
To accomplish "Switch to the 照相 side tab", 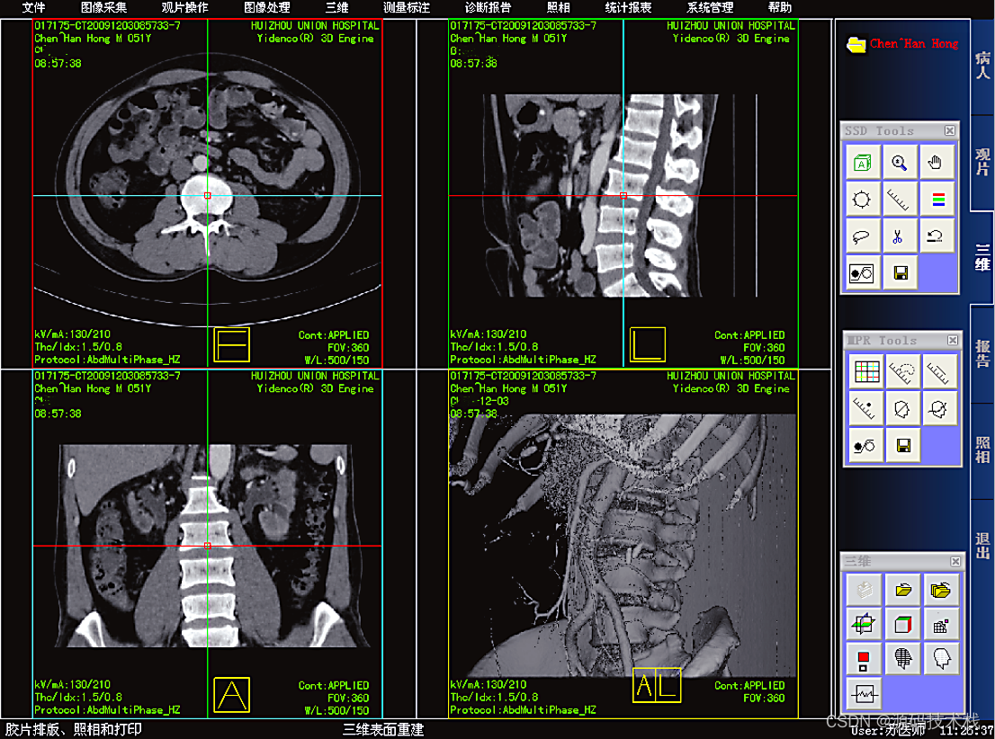I will tap(982, 450).
